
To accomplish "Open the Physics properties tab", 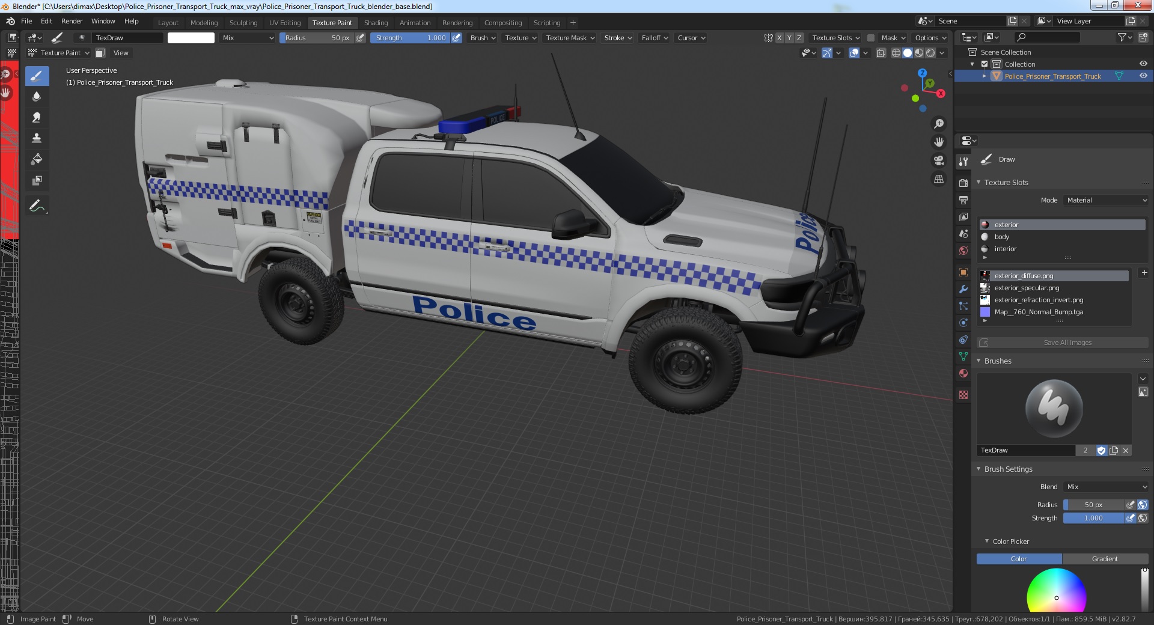I will tap(963, 323).
